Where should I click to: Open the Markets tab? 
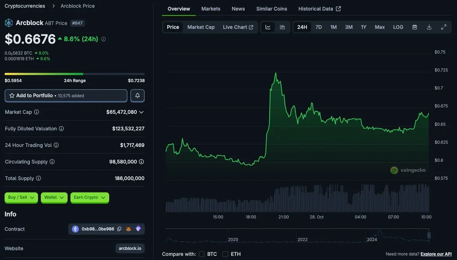[211, 9]
